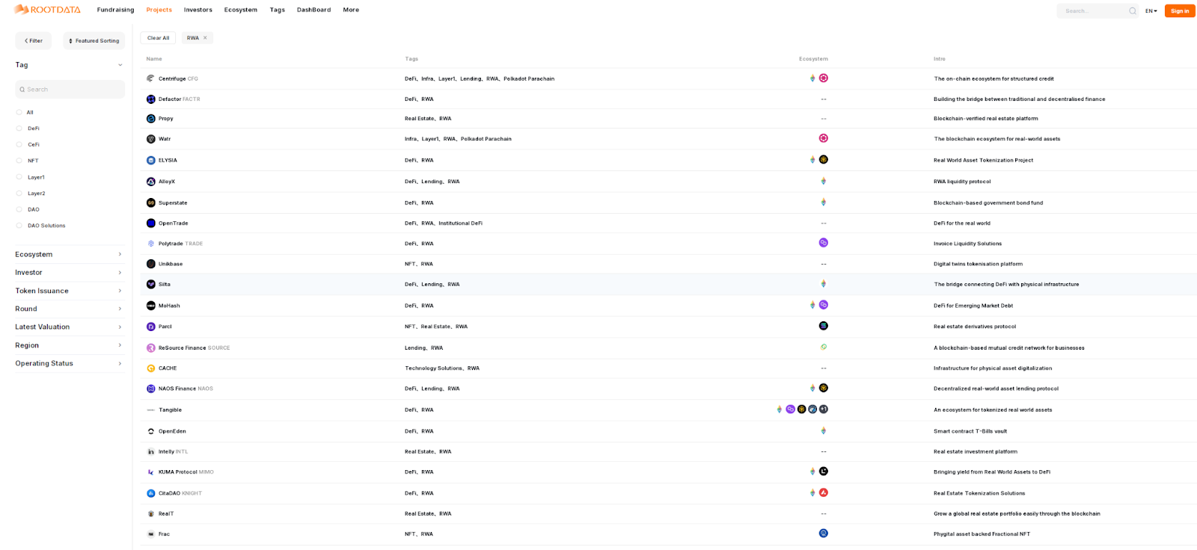1197x550 pixels.
Task: Click the RootData logo icon
Action: click(22, 10)
